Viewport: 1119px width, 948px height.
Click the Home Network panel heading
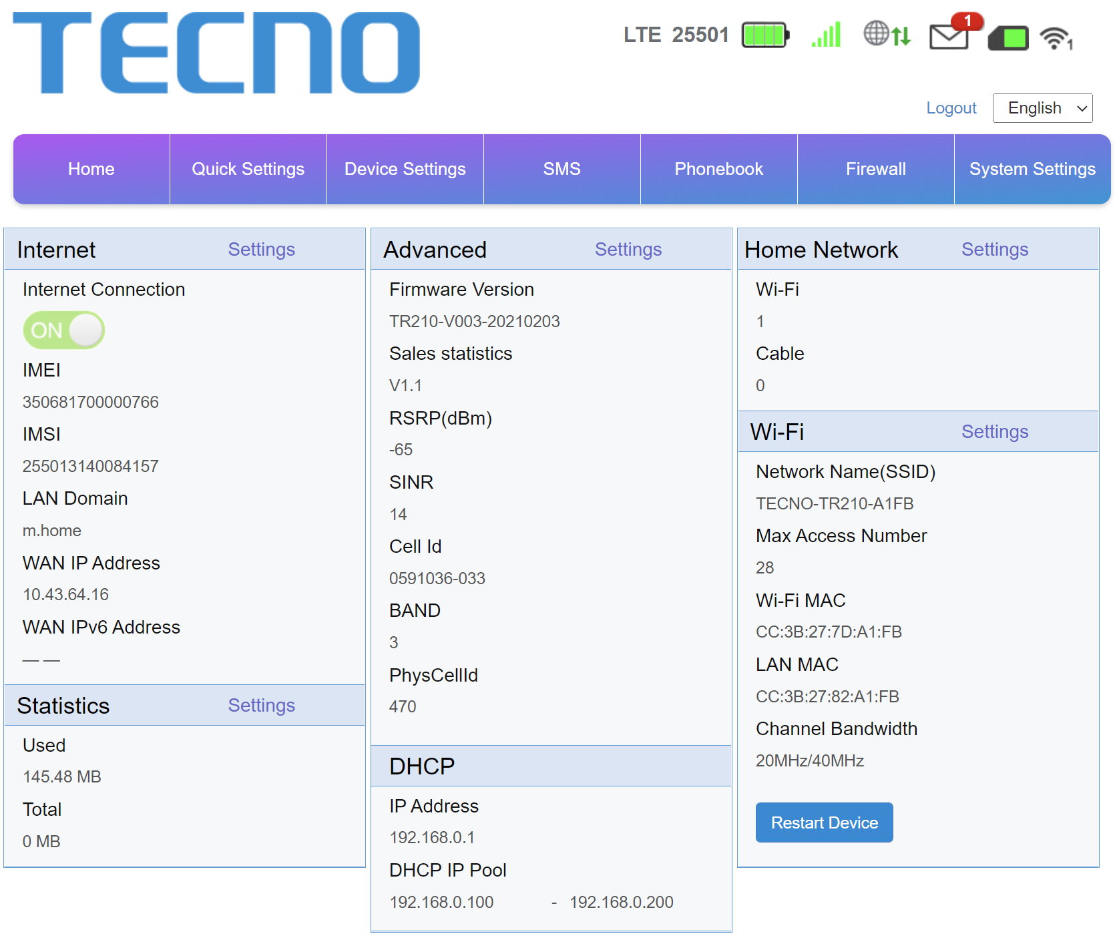(x=821, y=250)
